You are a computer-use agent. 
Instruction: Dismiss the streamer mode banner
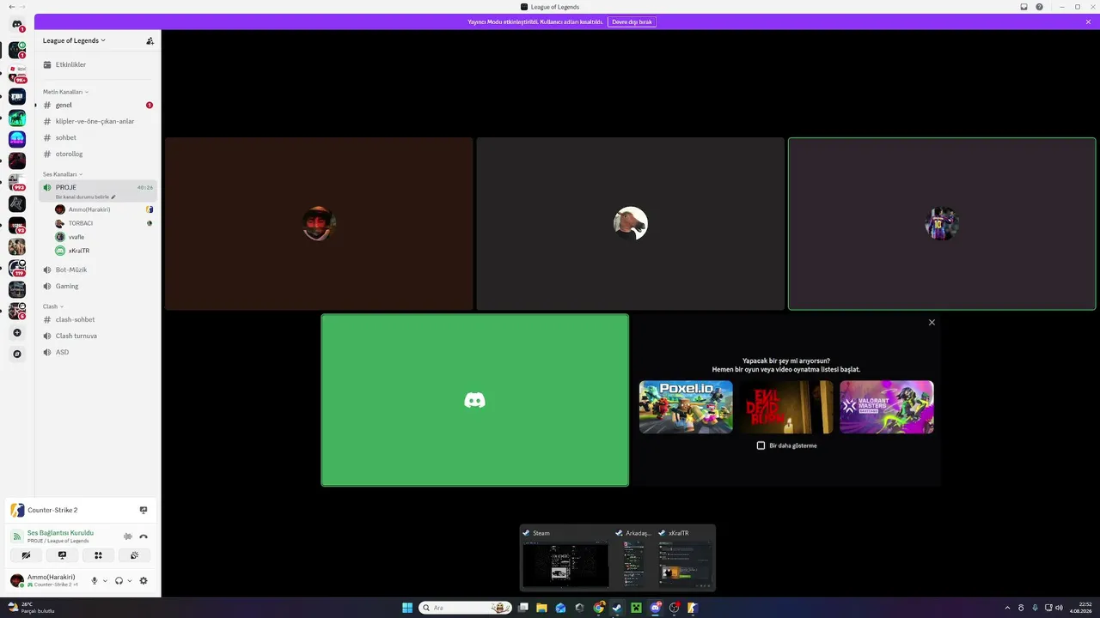[x=1088, y=21]
